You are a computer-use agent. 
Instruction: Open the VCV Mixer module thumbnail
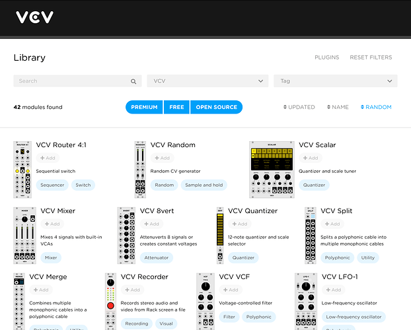coord(24,236)
